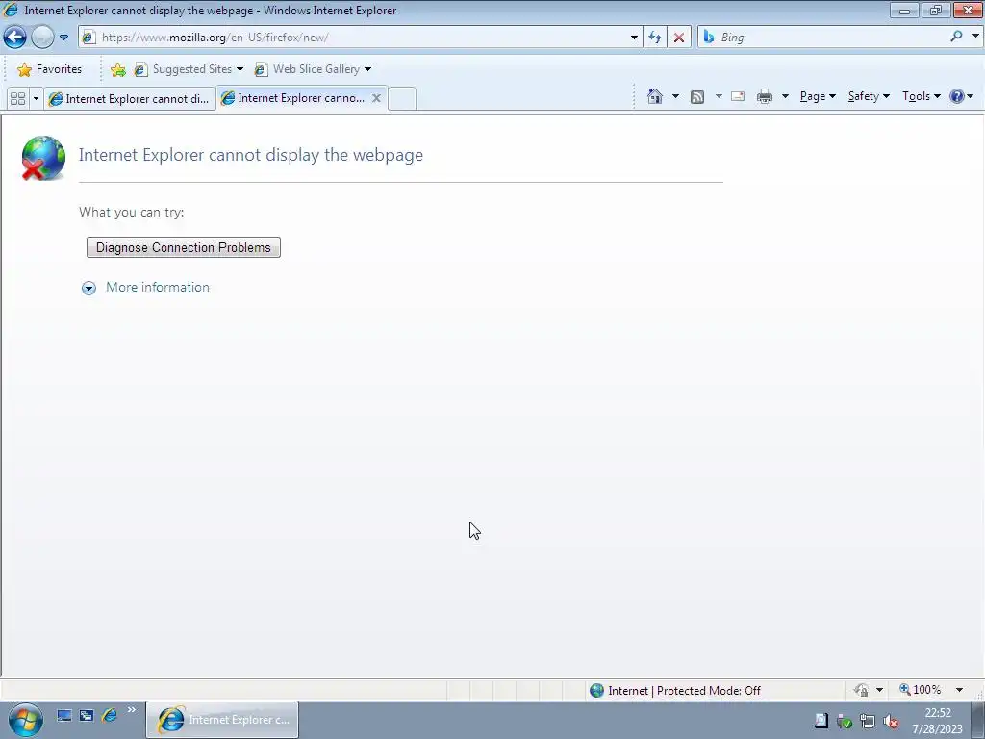Open Suggested Sites link
985x739 pixels.
coord(189,69)
